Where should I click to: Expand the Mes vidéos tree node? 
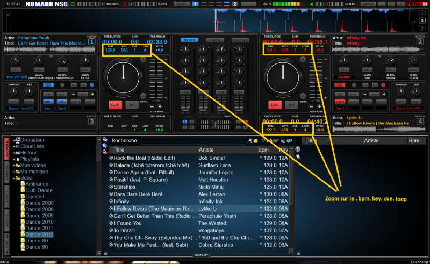(x=14, y=166)
